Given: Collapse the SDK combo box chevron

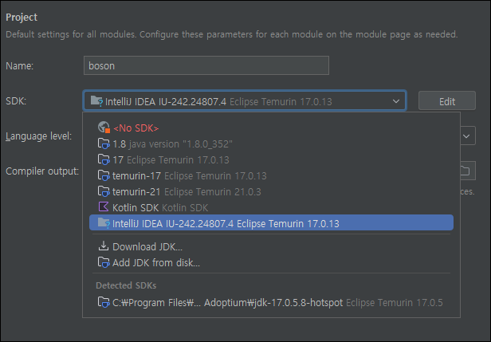Looking at the screenshot, I should pos(396,101).
